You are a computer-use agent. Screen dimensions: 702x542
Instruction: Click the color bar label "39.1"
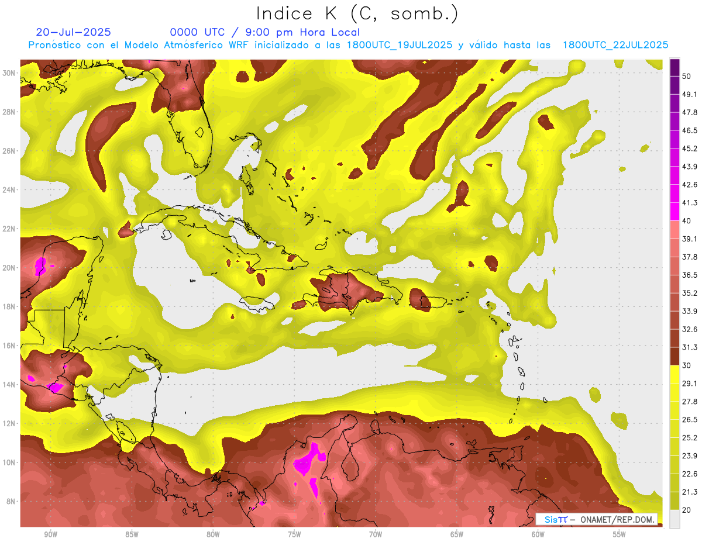tap(690, 239)
